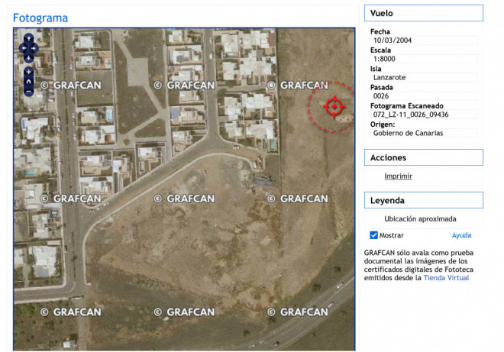The width and height of the screenshot is (504, 352).
Task: Reset map to home extent
Action: coord(28,81)
